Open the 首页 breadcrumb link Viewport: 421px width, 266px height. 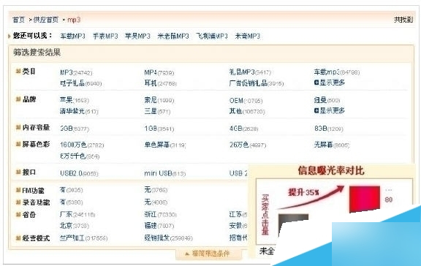18,20
